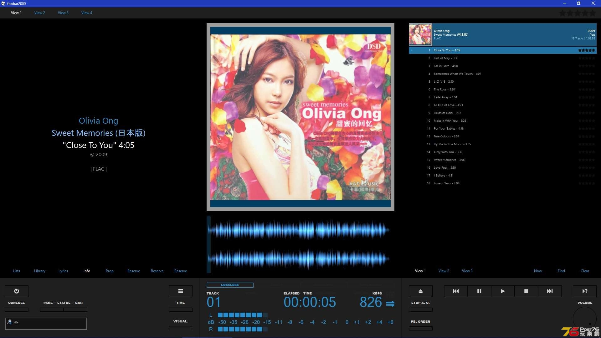
Task: Switch to View 2 top tab
Action: coord(40,13)
